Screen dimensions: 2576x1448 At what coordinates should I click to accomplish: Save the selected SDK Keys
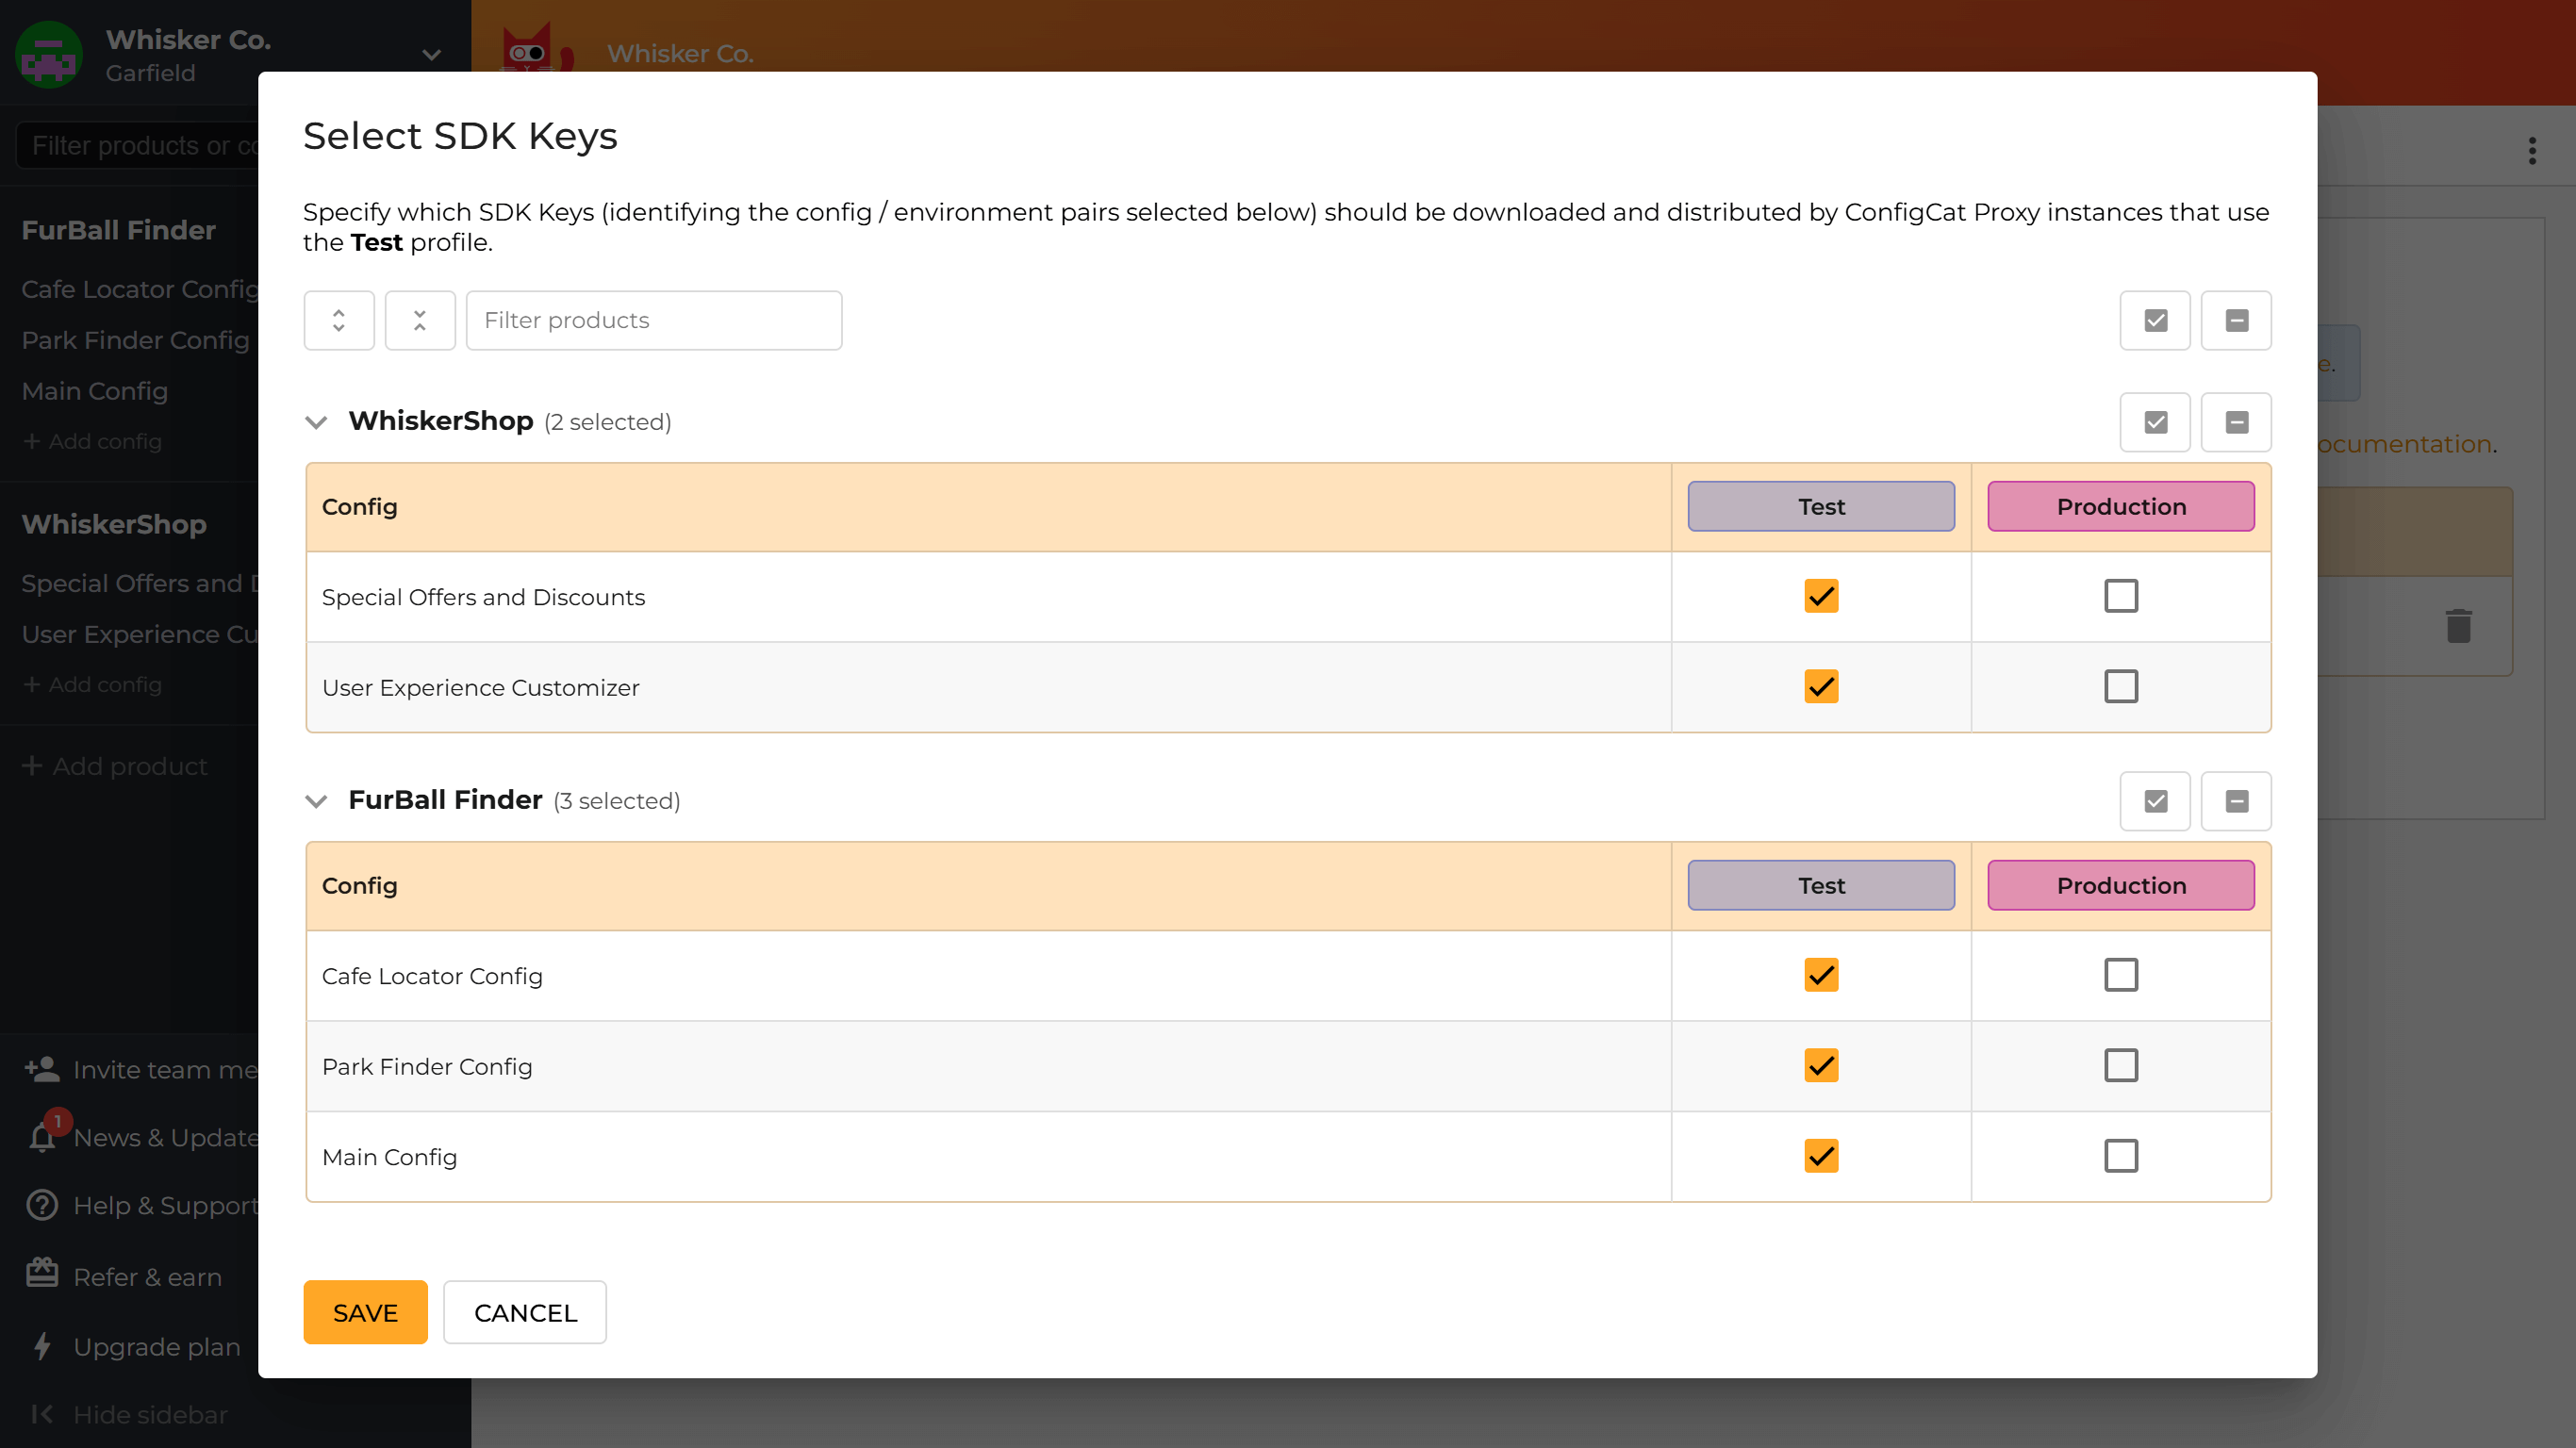pyautogui.click(x=364, y=1312)
